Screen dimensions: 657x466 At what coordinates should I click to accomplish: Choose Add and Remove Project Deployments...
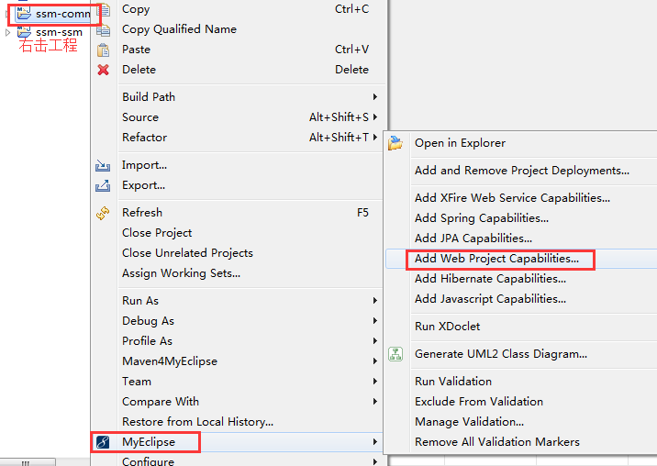521,170
